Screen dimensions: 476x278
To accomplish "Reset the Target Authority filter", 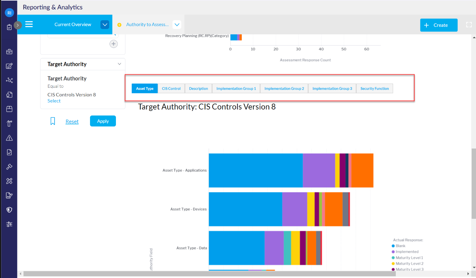I will pos(72,121).
